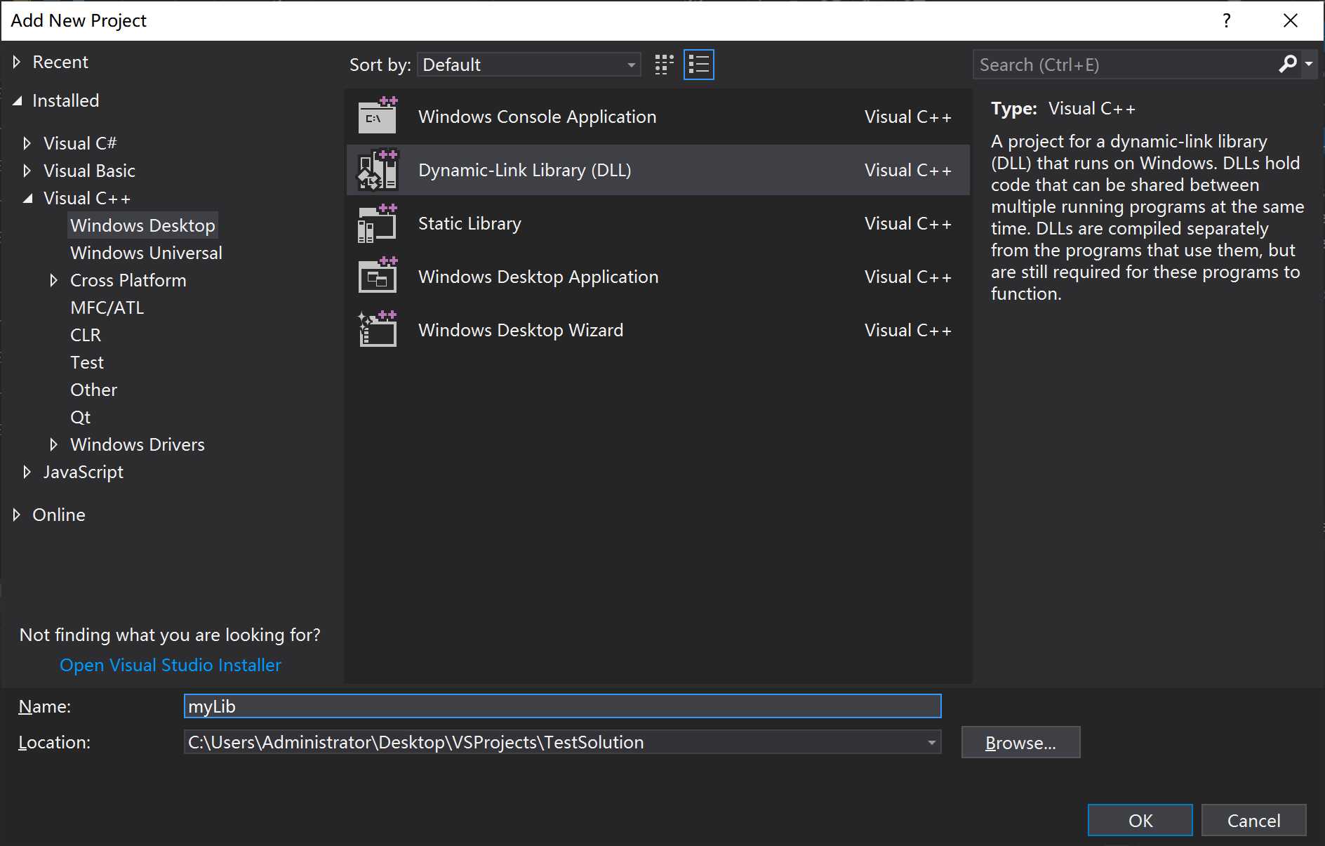
Task: Open the search options dropdown arrow
Action: coord(1309,65)
